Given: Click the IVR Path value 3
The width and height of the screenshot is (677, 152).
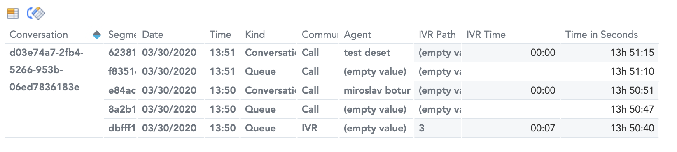Looking at the screenshot, I should [x=422, y=128].
